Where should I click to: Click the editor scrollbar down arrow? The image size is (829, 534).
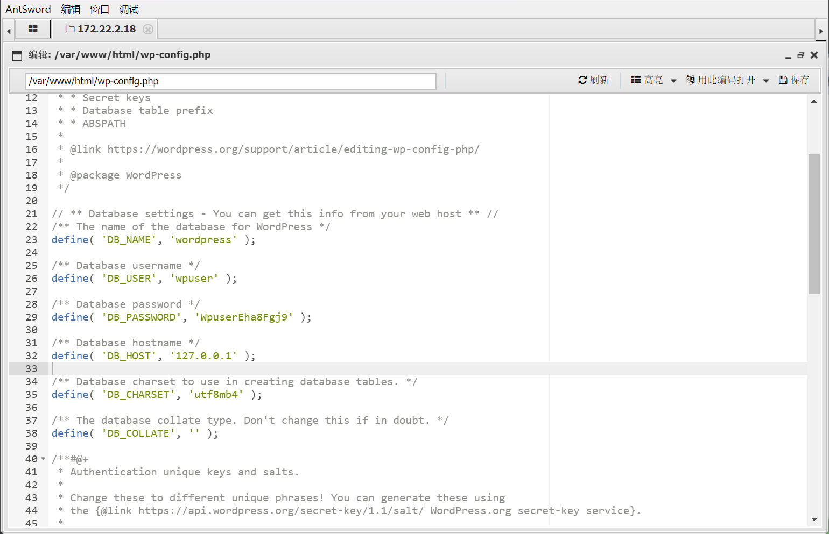pyautogui.click(x=814, y=519)
